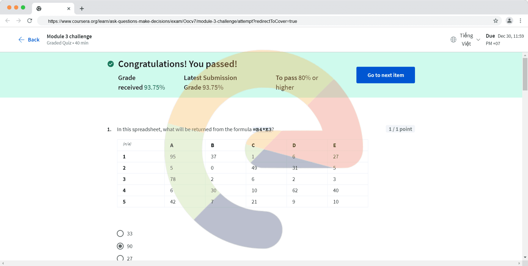Screen dimensions: 528x266
Task: Bookmark this page with the star icon
Action: coord(496,21)
